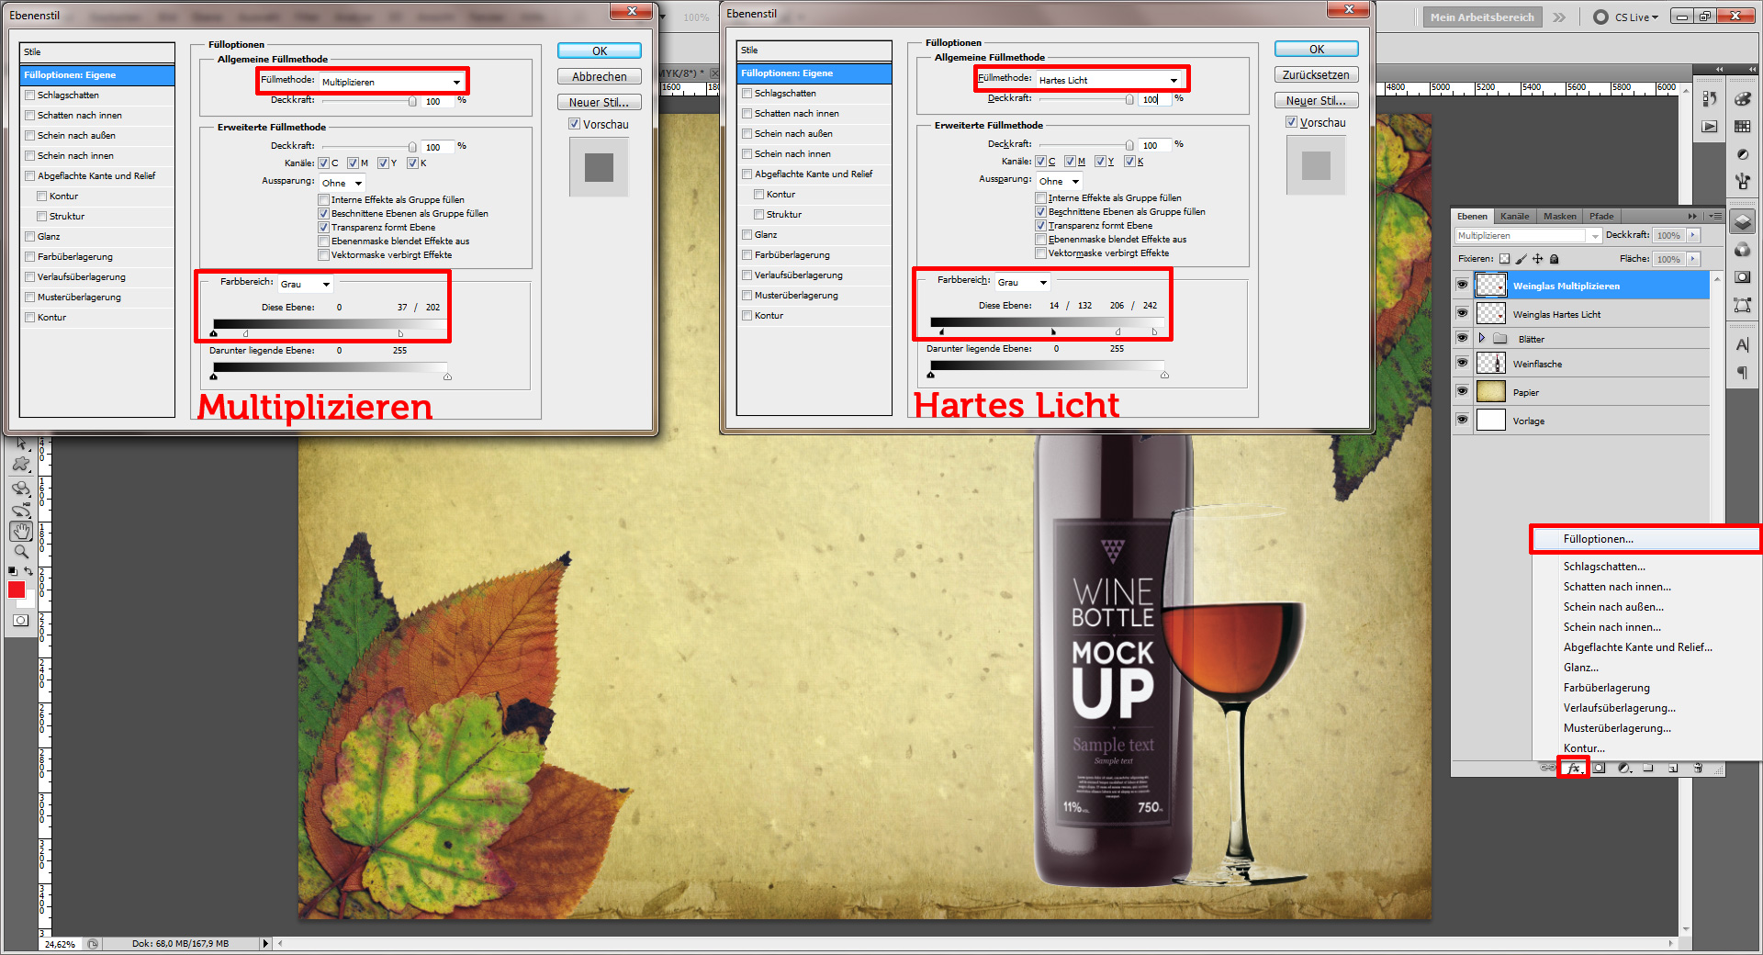Create a new adjustment layer
The image size is (1763, 955).
click(1623, 768)
